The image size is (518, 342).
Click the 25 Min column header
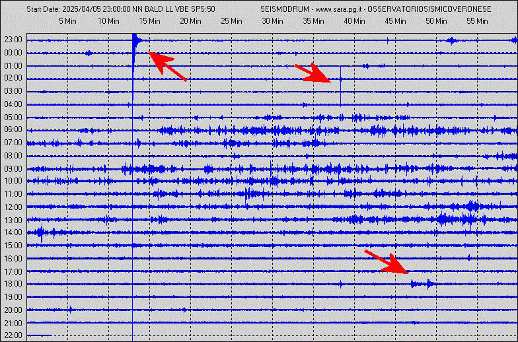point(231,21)
